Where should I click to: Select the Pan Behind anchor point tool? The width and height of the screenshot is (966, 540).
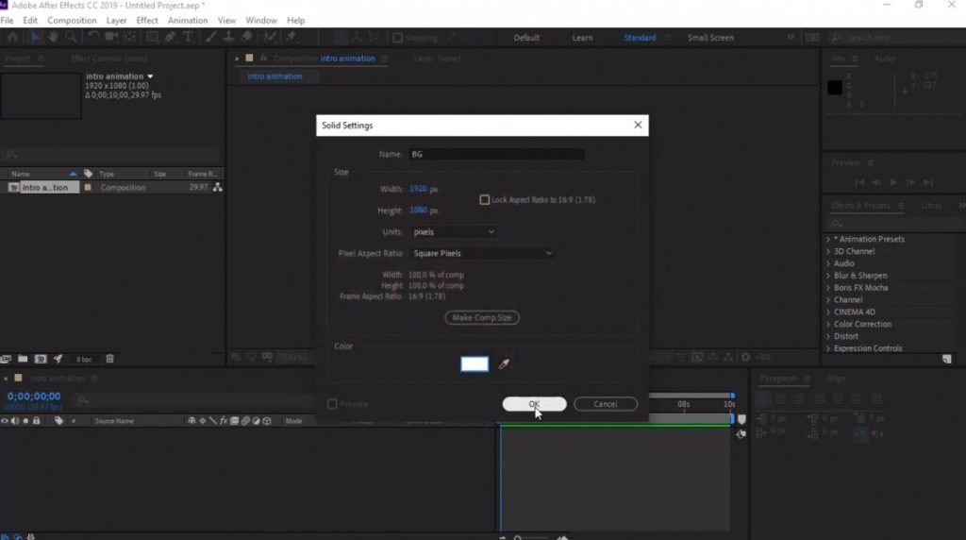coord(130,37)
